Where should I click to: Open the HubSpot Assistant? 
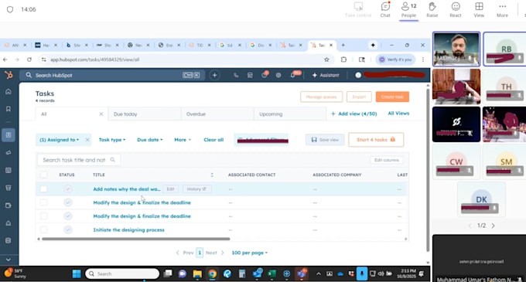click(326, 76)
